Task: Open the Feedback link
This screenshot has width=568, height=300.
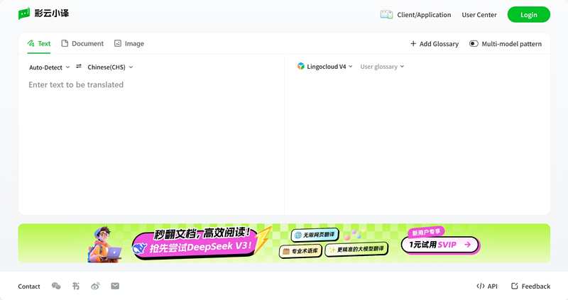Action: tap(530, 286)
